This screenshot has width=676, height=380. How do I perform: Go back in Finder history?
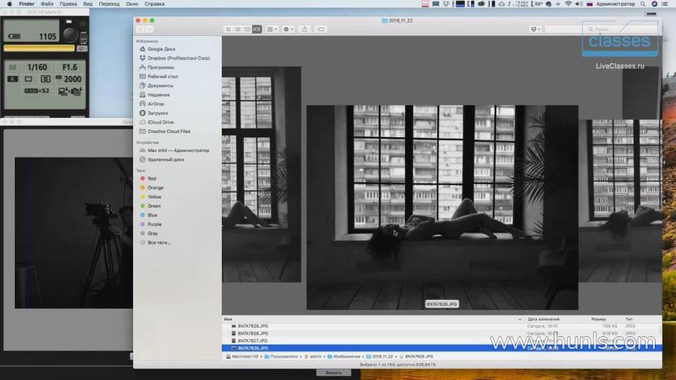[x=140, y=30]
